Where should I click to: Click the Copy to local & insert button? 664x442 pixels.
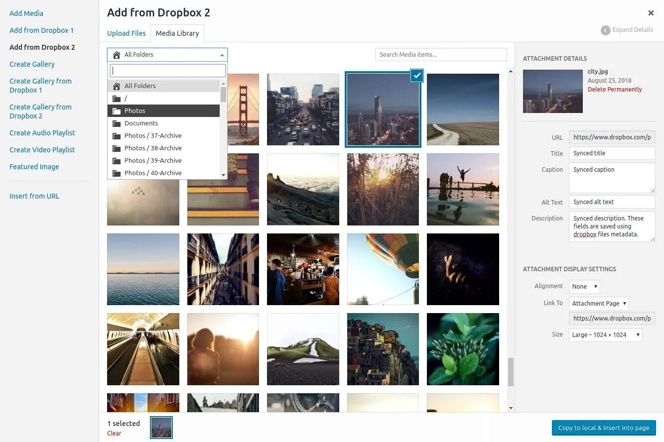pos(603,428)
